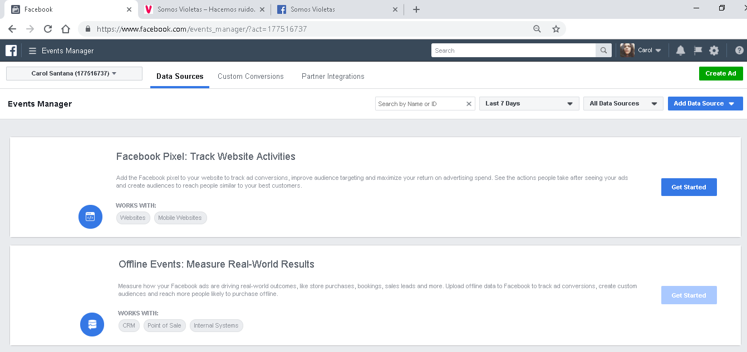The image size is (747, 352).
Task: Click the CRM tag
Action: [x=129, y=325]
